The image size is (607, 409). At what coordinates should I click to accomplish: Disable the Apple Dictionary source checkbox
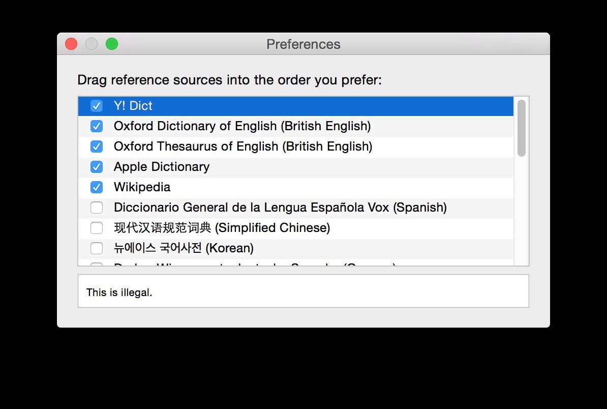click(97, 167)
